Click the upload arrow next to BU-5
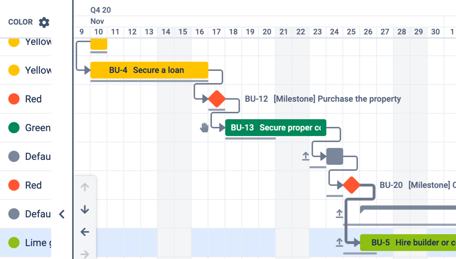 click(x=339, y=243)
